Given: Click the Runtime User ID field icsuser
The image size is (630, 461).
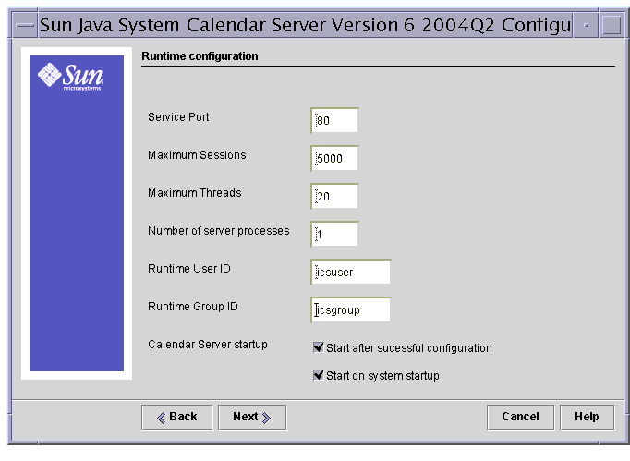Looking at the screenshot, I should pos(350,272).
